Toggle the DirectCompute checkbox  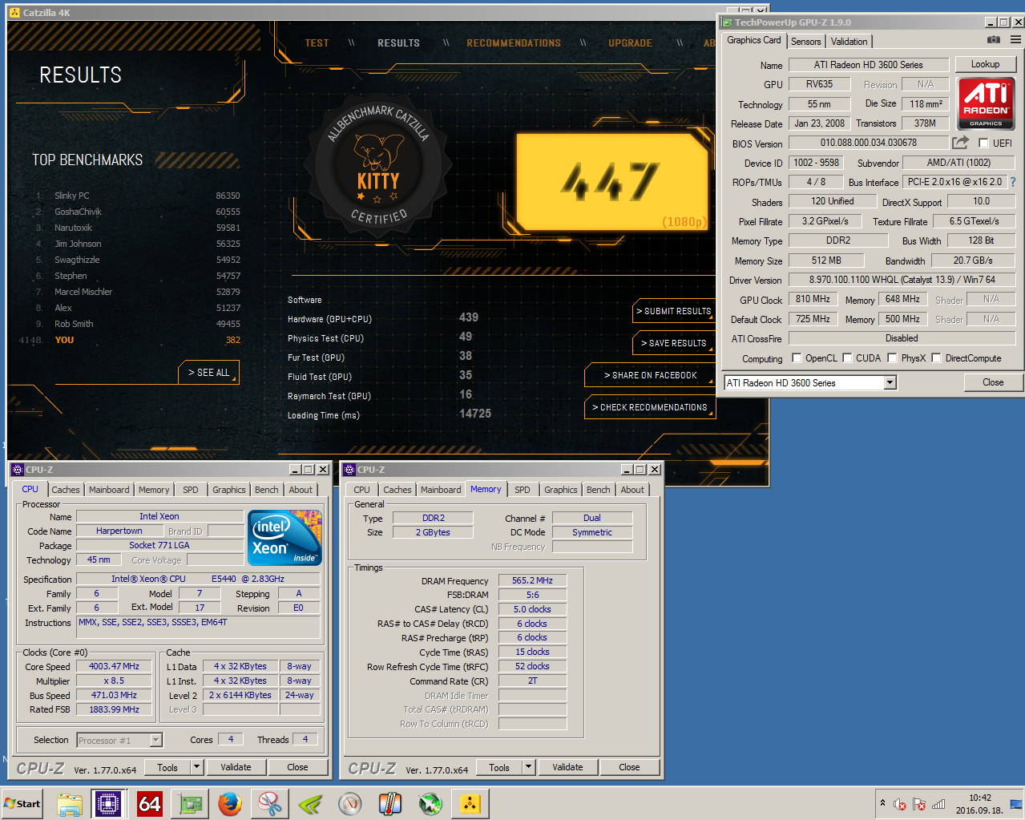point(936,358)
